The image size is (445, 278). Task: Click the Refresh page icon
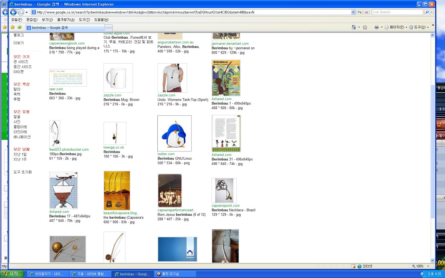click(x=359, y=12)
